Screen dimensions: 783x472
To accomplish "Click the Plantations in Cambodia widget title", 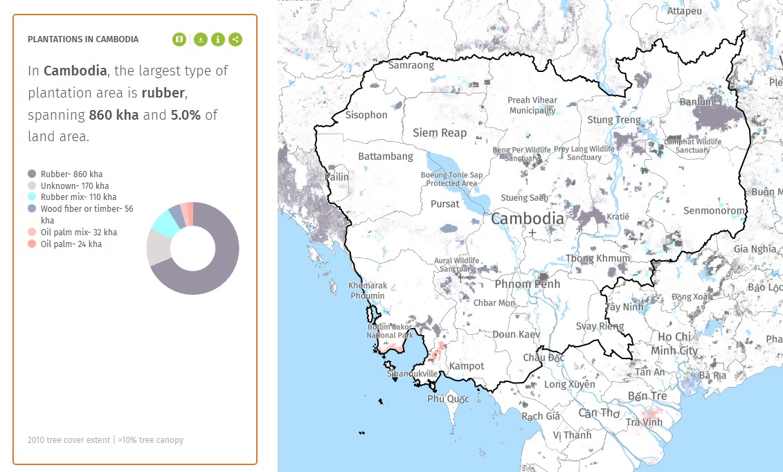I will tap(83, 39).
